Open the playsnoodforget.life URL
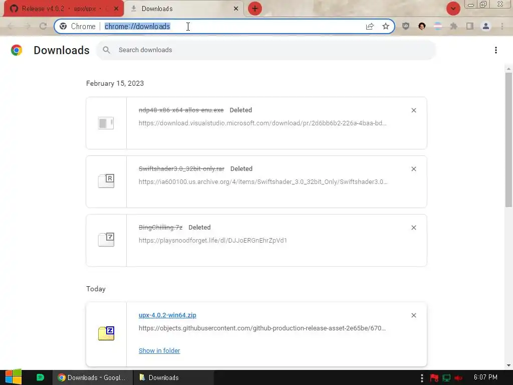513x385 pixels. (x=212, y=240)
